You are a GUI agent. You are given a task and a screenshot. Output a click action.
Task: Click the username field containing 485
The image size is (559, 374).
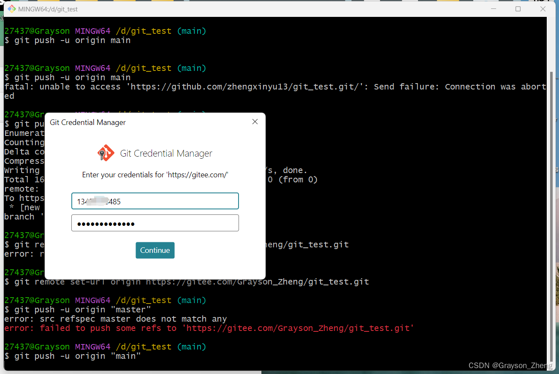[x=155, y=201]
